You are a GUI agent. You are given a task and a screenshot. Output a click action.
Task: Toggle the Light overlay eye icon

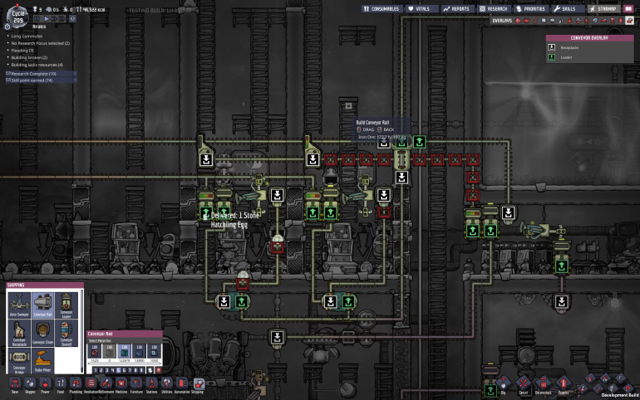552,21
